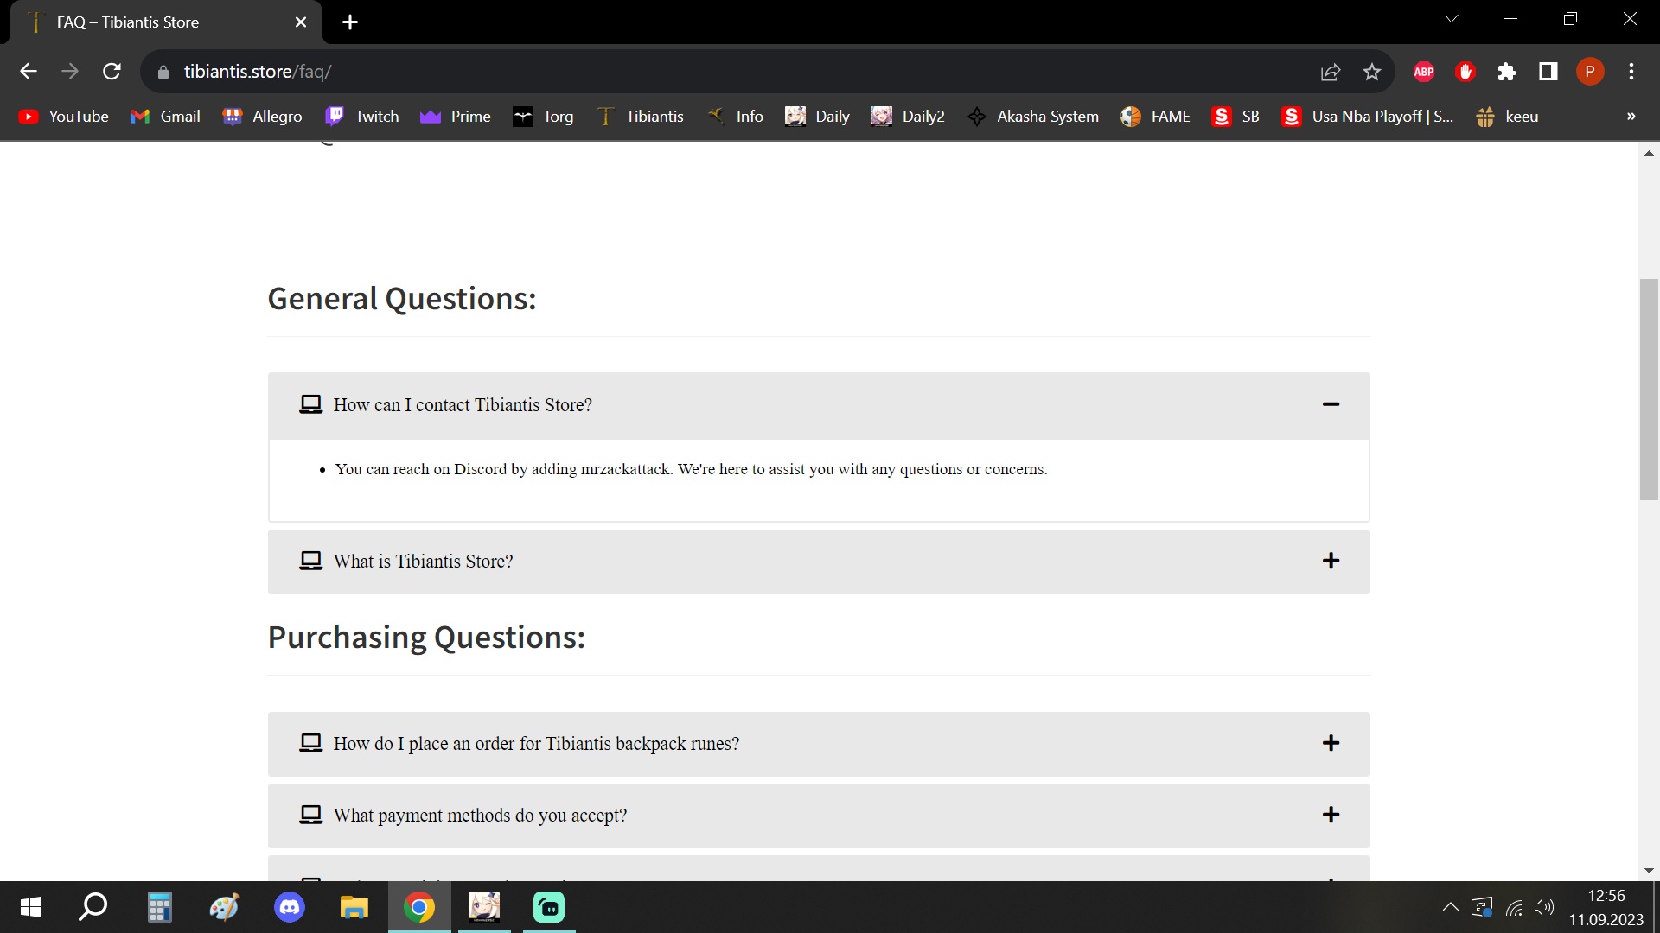
Task: Click the AdBlock Plus extension icon
Action: tap(1424, 72)
